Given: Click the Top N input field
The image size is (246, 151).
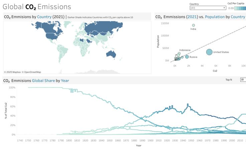Looking at the screenshot, I should point(243,80).
